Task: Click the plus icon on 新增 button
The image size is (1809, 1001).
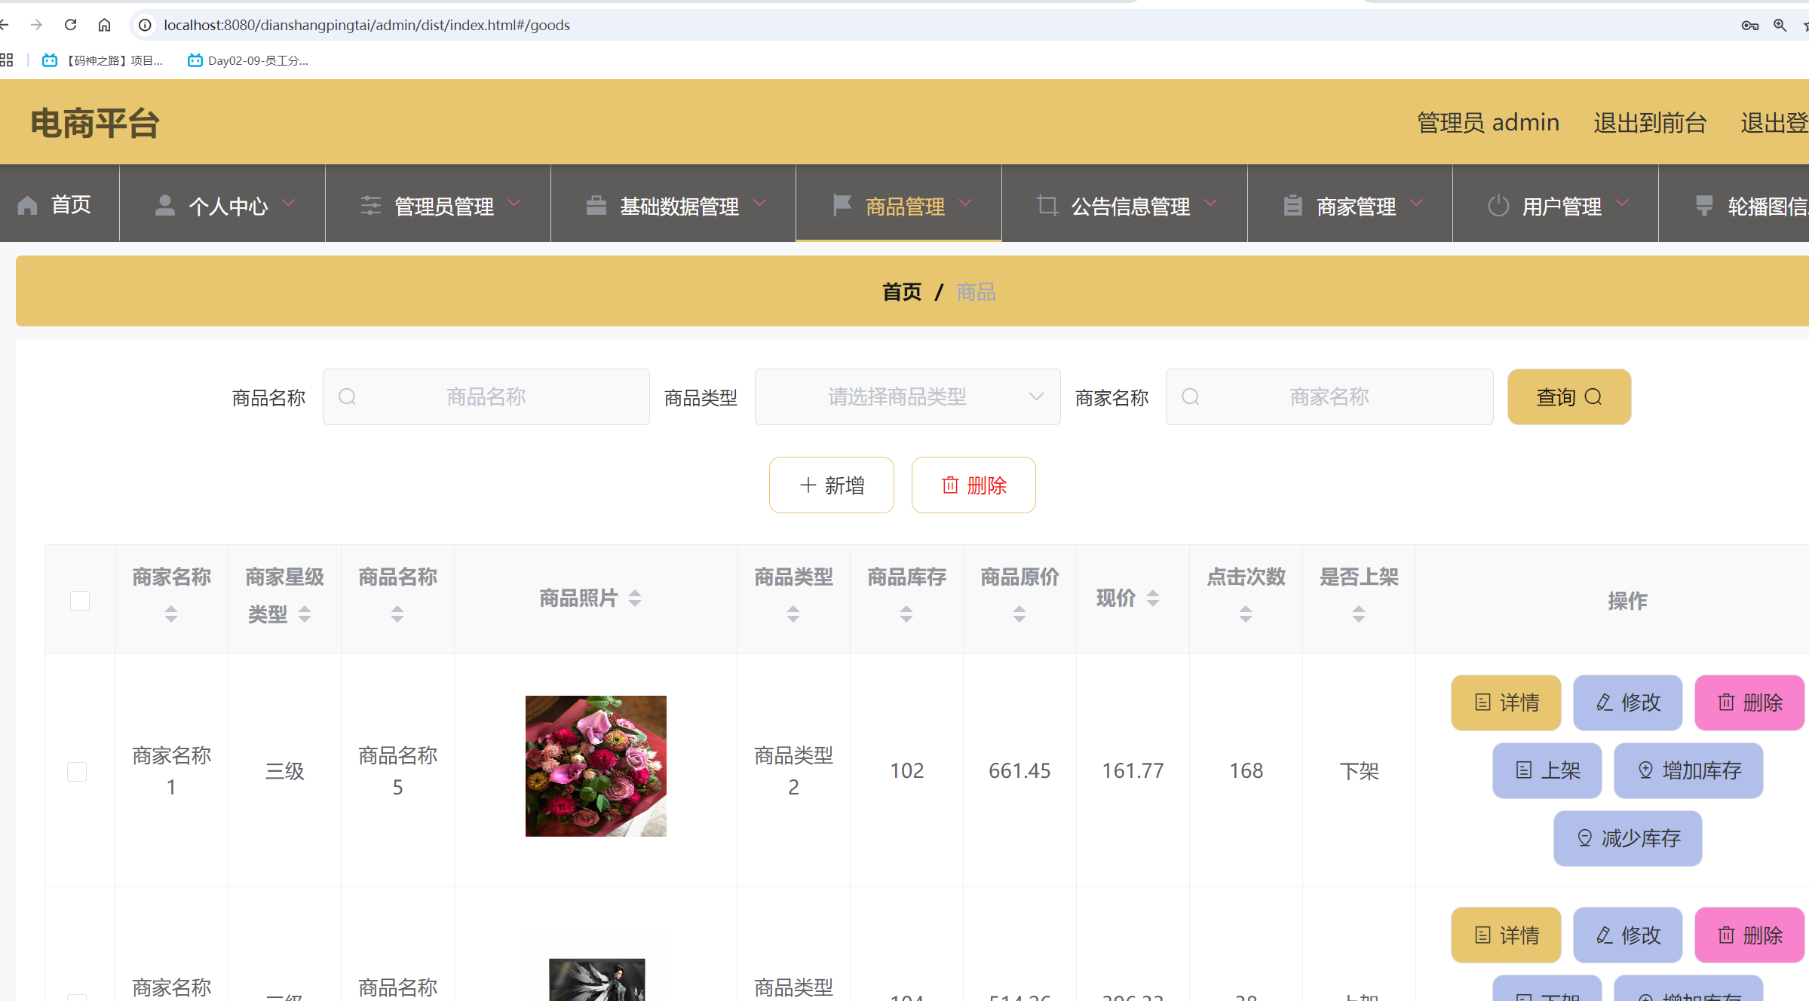Action: point(808,485)
